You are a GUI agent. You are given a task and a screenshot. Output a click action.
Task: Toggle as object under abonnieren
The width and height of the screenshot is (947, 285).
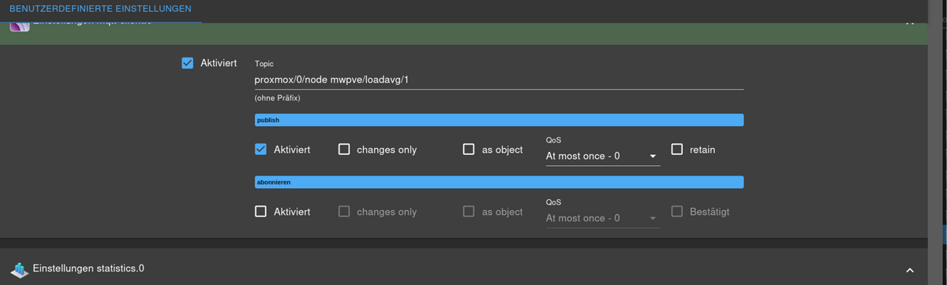click(469, 212)
